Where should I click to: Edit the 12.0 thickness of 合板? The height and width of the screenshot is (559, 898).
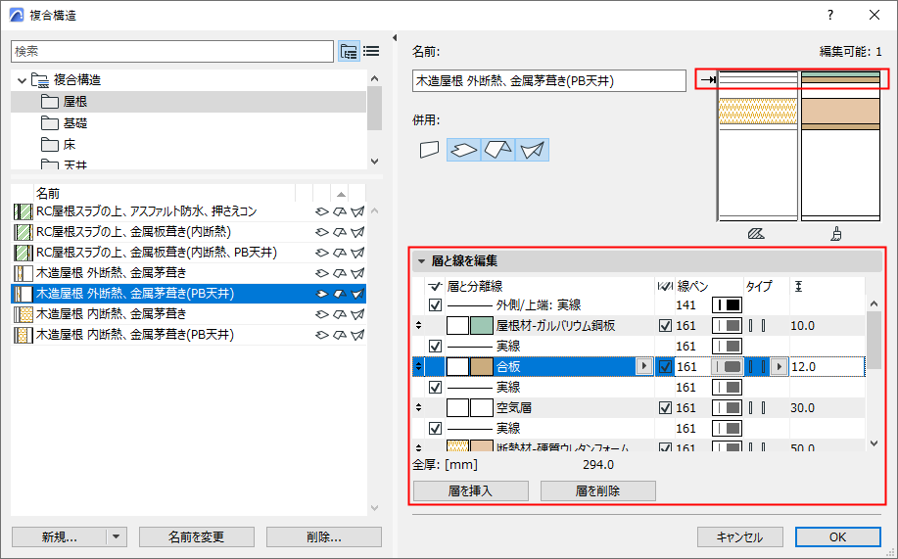[827, 366]
